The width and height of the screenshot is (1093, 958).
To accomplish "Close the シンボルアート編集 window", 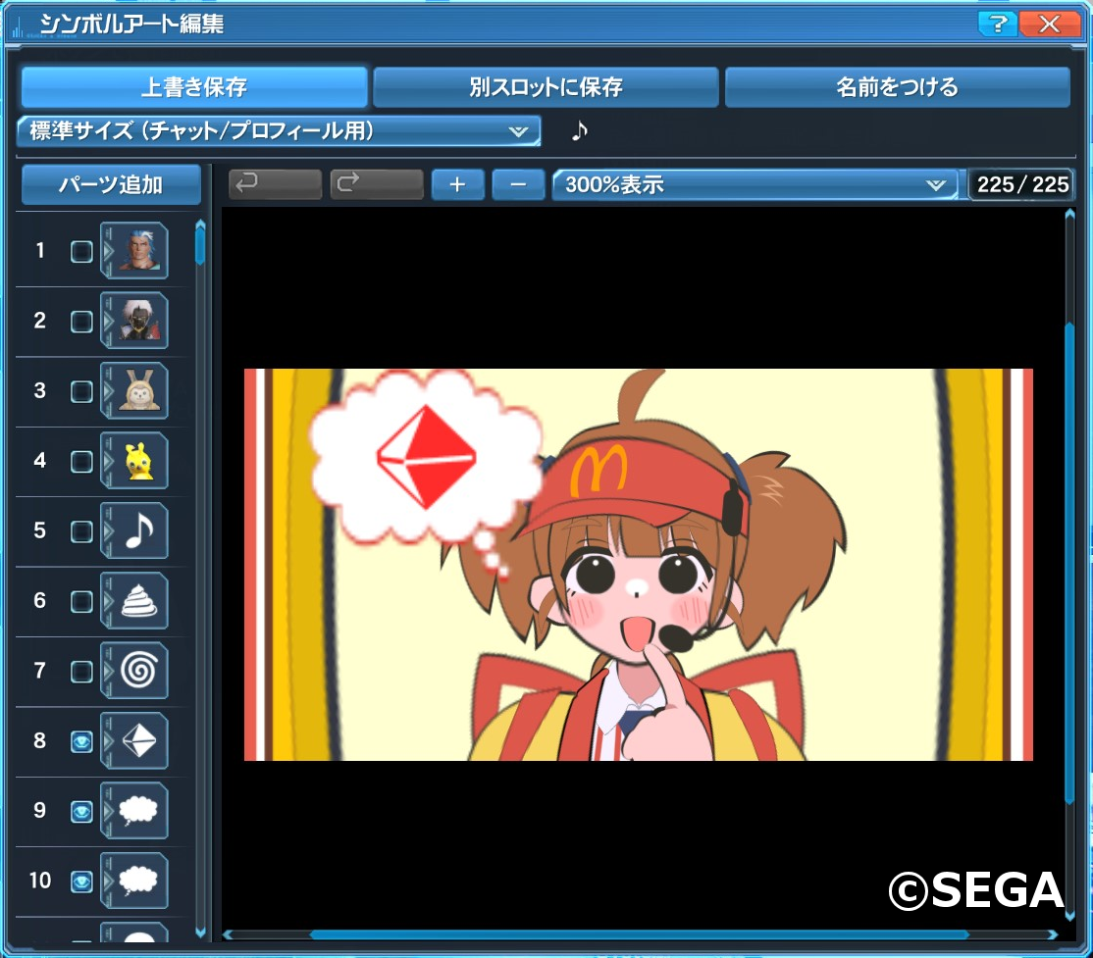I will coord(1049,24).
